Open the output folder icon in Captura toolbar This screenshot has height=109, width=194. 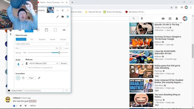coord(63,17)
